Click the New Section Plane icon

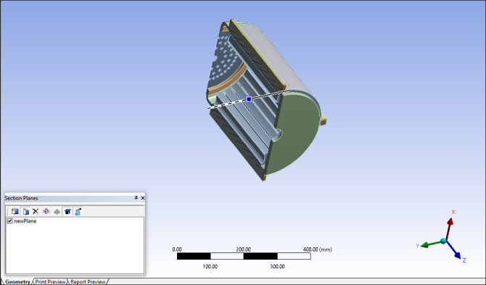[15, 211]
